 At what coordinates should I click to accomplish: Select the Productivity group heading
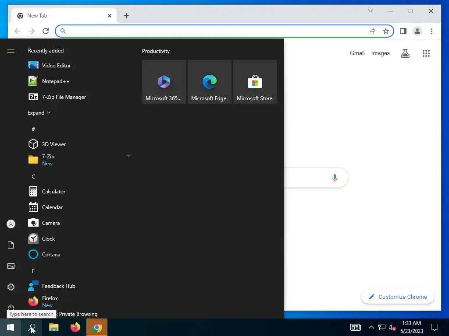click(x=156, y=51)
